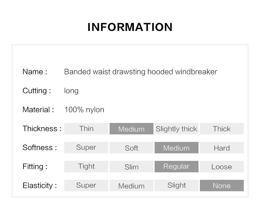Choose Medium in the Elasticity row
The image size is (260, 208).
pos(131,185)
